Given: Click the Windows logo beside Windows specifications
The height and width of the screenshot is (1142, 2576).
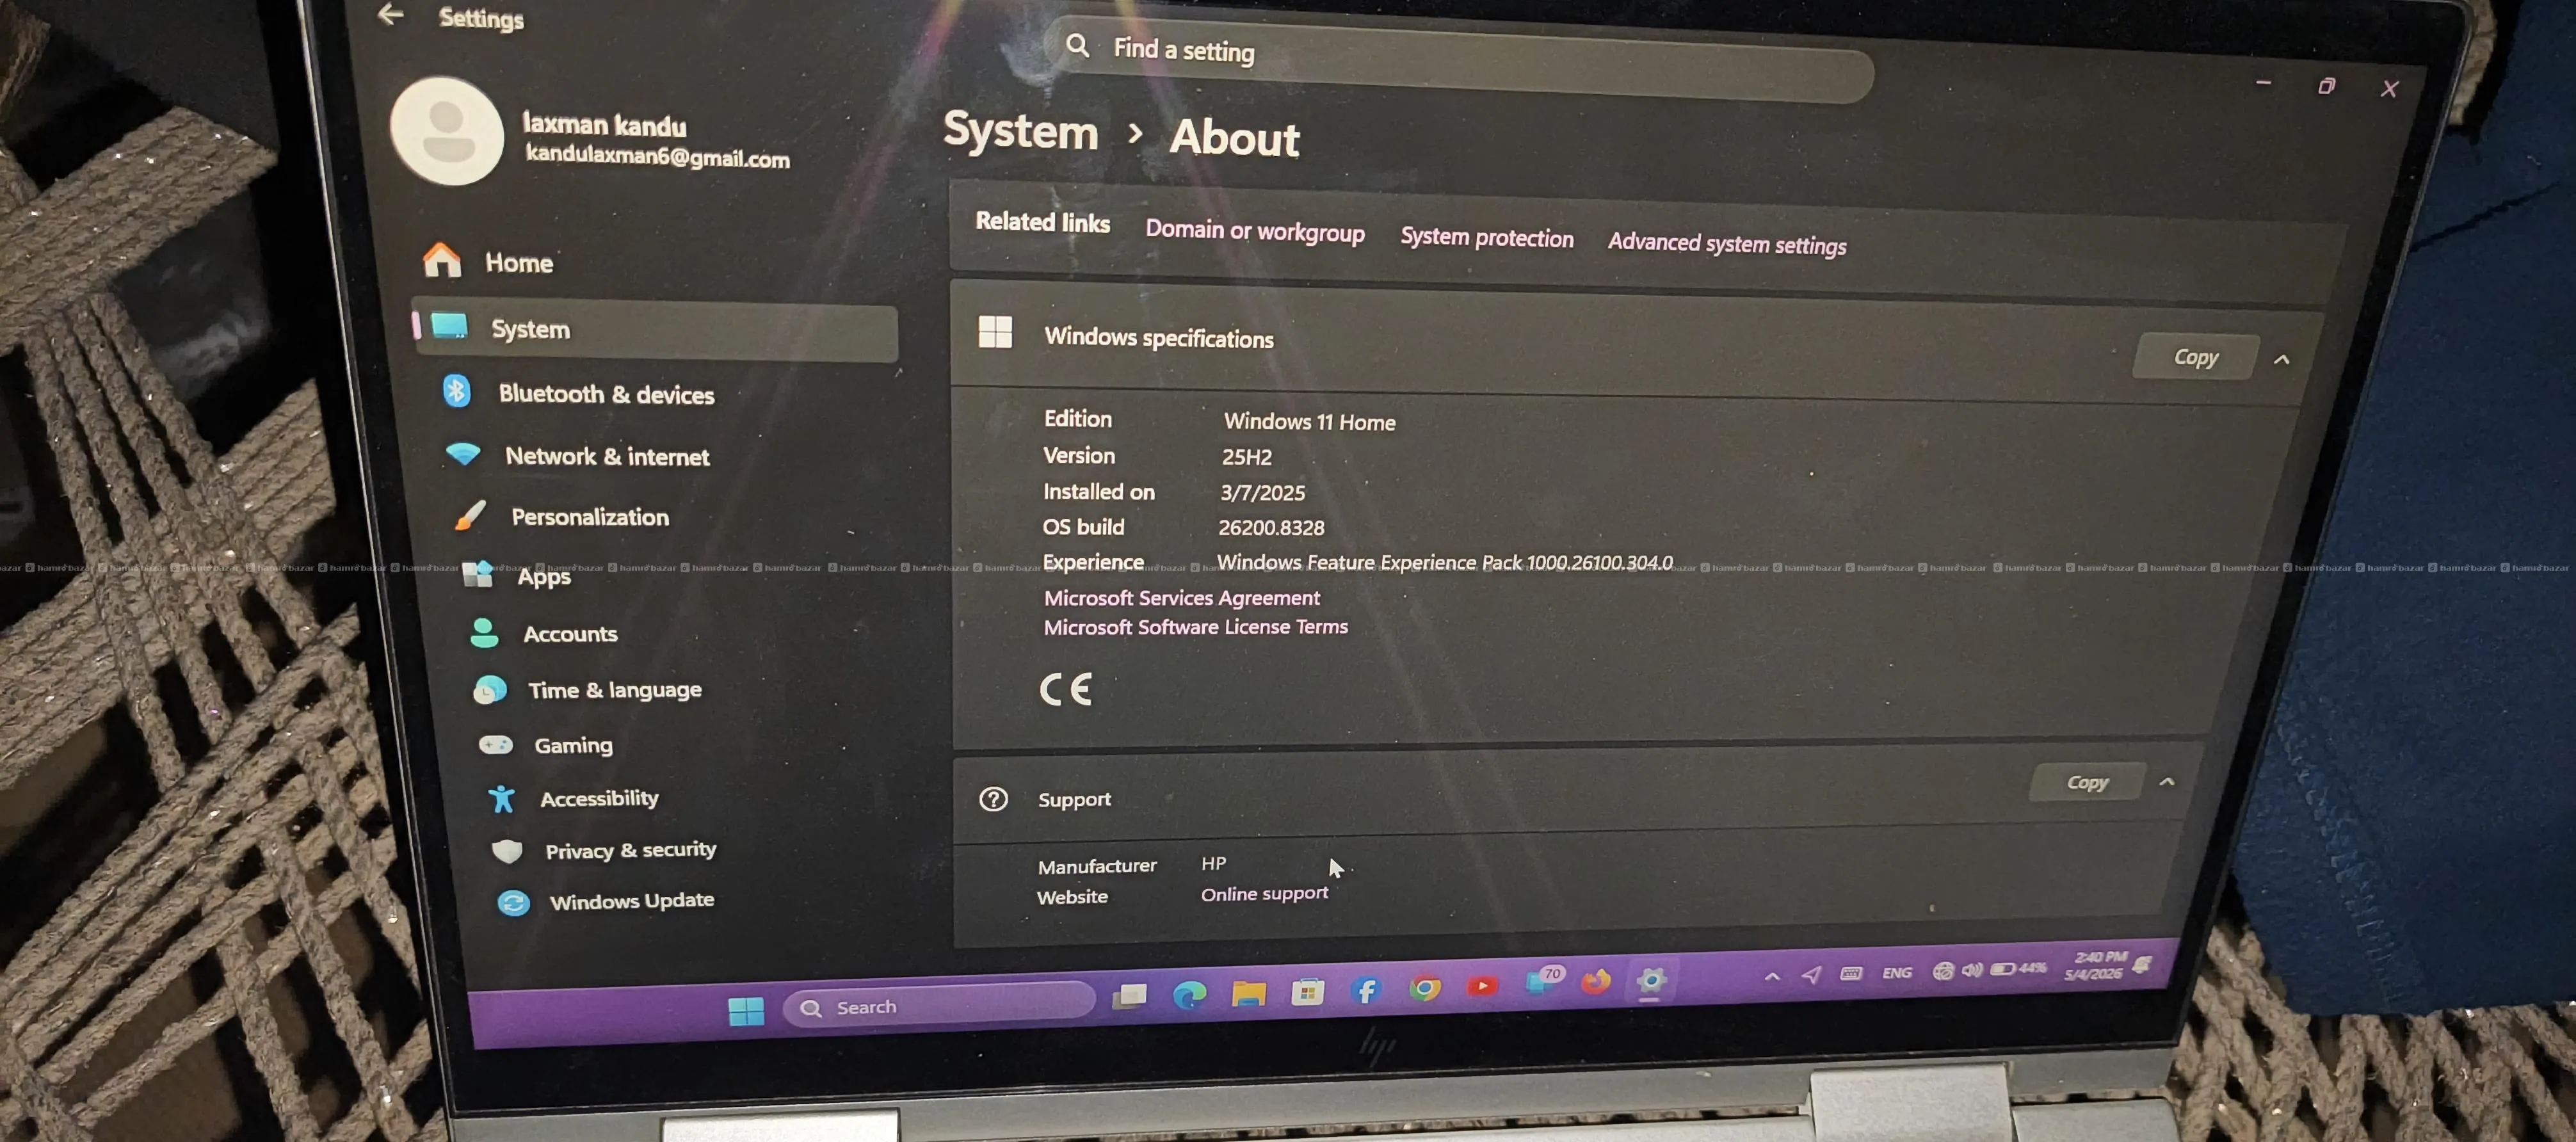Looking at the screenshot, I should 995,331.
